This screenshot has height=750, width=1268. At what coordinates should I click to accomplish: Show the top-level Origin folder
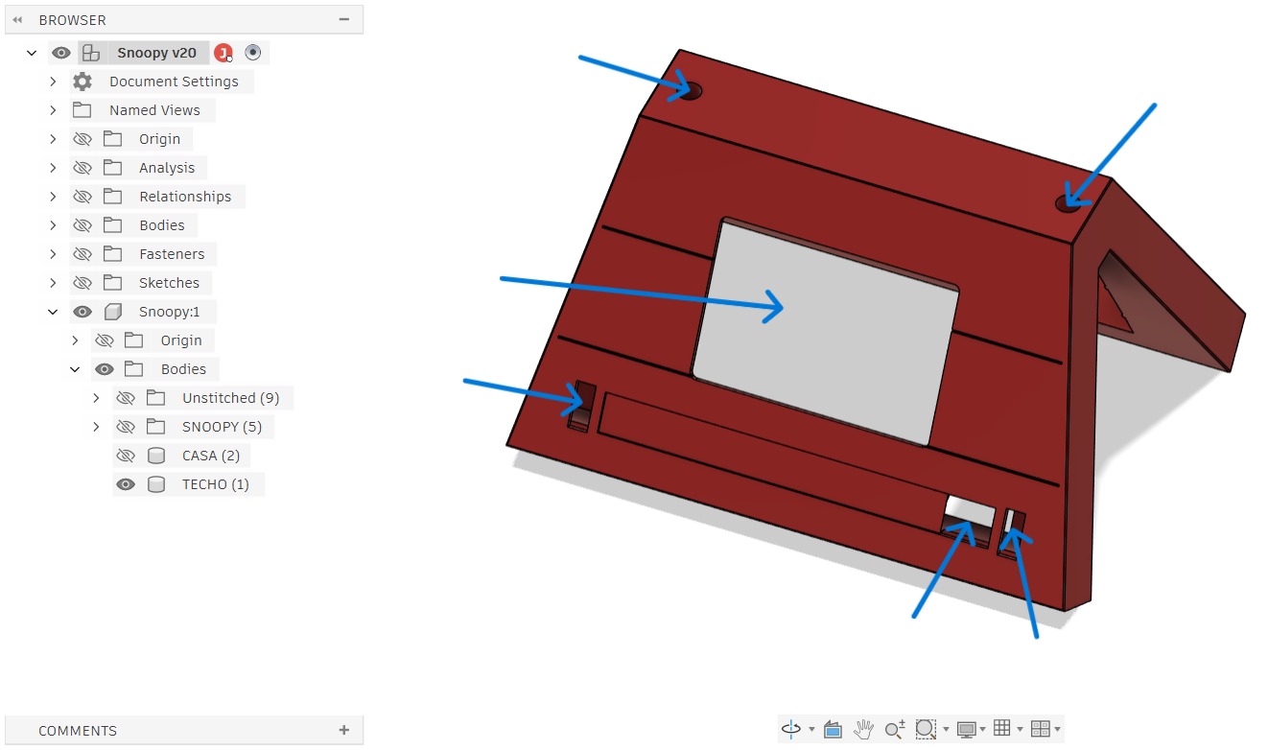point(82,139)
